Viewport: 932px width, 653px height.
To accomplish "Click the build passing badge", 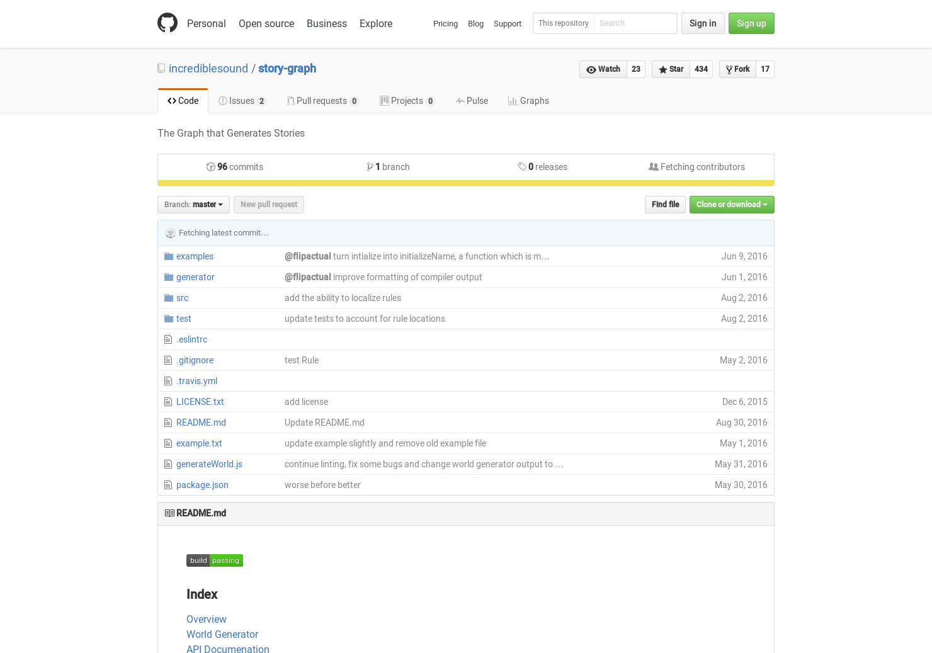I will coord(215,560).
